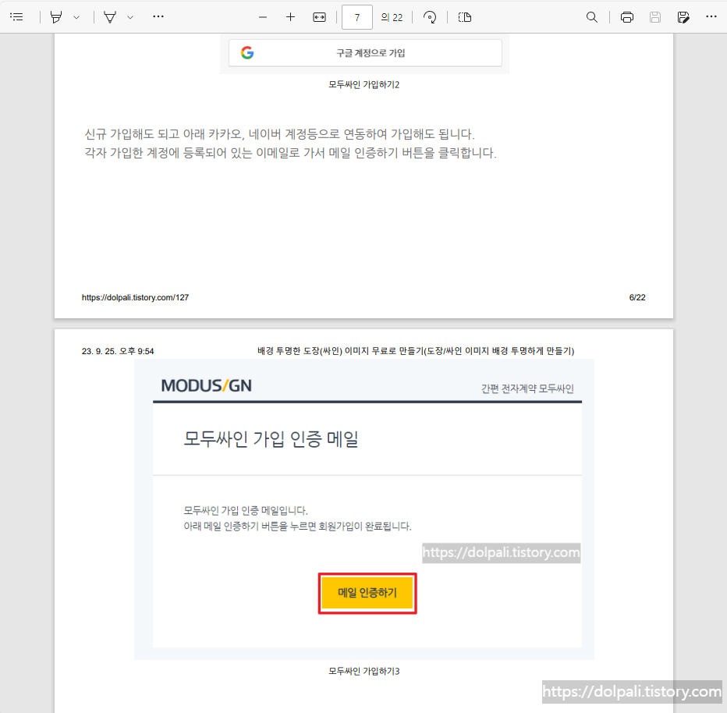Click the save as icon
This screenshot has height=713, width=727.
[x=683, y=18]
